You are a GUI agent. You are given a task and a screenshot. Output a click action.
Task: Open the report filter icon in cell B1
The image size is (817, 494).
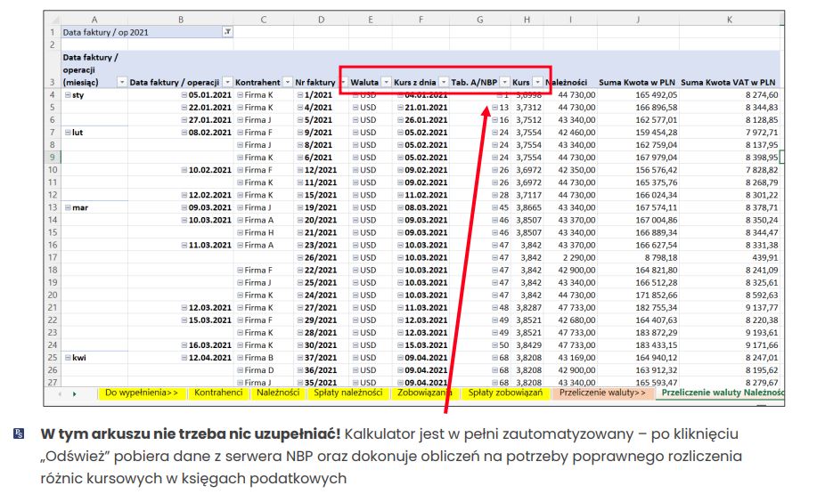[227, 31]
